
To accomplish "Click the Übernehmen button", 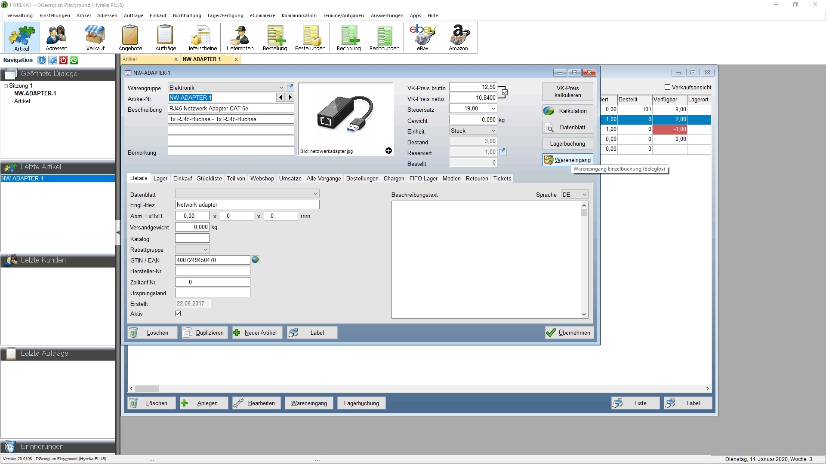I will (x=569, y=333).
